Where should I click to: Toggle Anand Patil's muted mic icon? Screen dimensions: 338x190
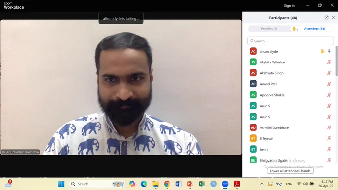pyautogui.click(x=329, y=84)
